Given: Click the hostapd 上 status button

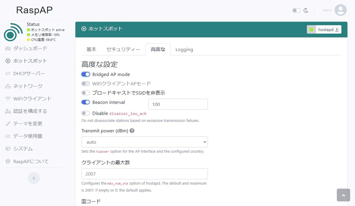Looking at the screenshot, I should click(324, 30).
